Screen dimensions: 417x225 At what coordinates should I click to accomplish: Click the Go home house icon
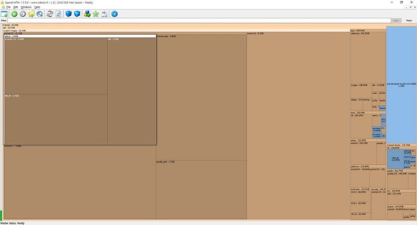coord(40,14)
